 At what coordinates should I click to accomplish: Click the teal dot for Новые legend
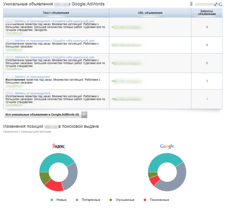tap(52, 200)
